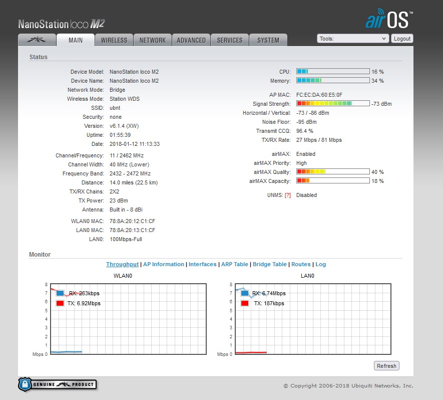The height and width of the screenshot is (400, 443).
Task: Click the Date value 2018-01-12 11:13:33
Action: [x=135, y=144]
